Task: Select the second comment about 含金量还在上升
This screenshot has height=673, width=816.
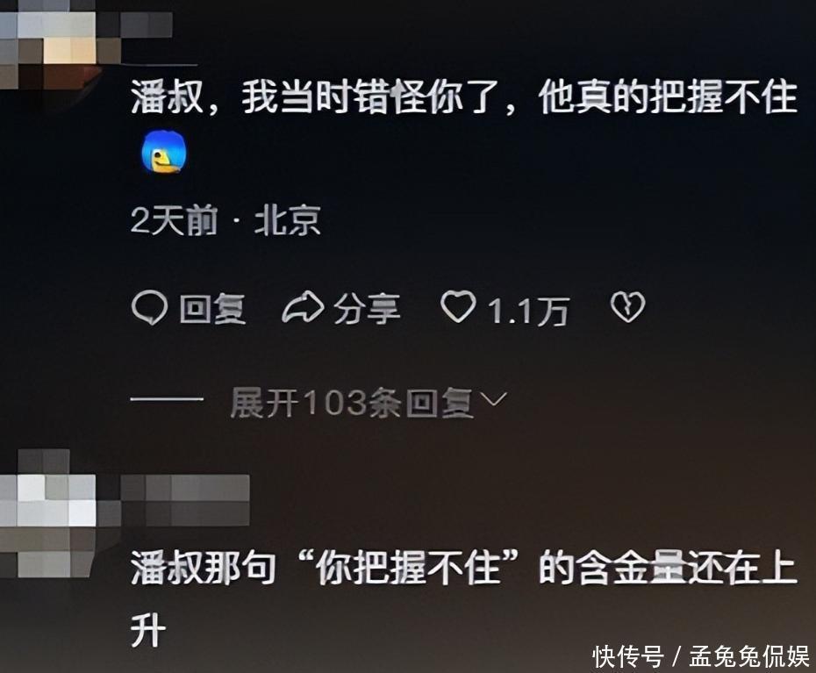Action: [463, 598]
